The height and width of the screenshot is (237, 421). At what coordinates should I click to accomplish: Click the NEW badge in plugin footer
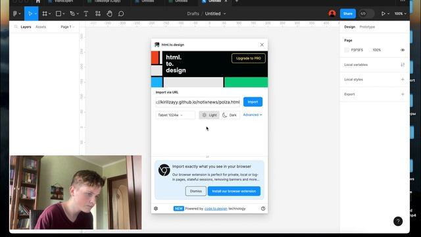click(x=178, y=209)
